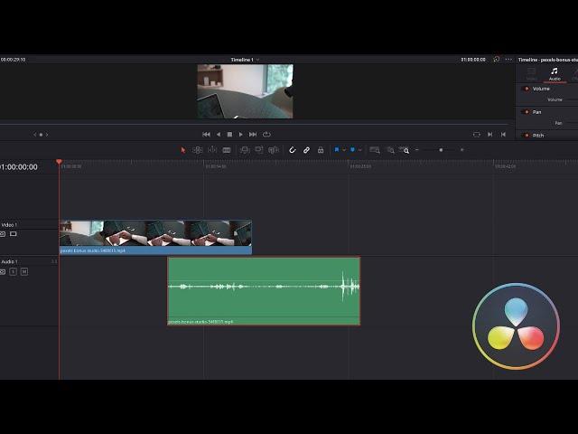Toggle the Snapping magnet icon
This screenshot has width=578, height=434.
pyautogui.click(x=293, y=150)
